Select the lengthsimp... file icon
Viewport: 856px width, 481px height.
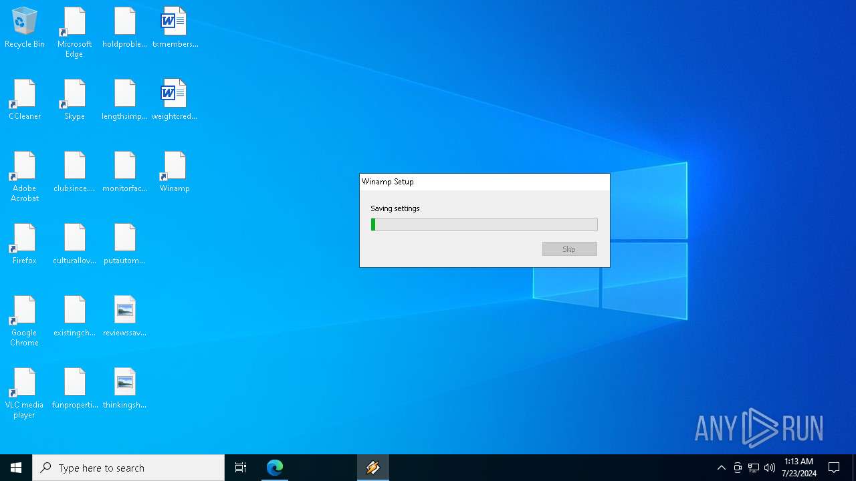(x=124, y=100)
